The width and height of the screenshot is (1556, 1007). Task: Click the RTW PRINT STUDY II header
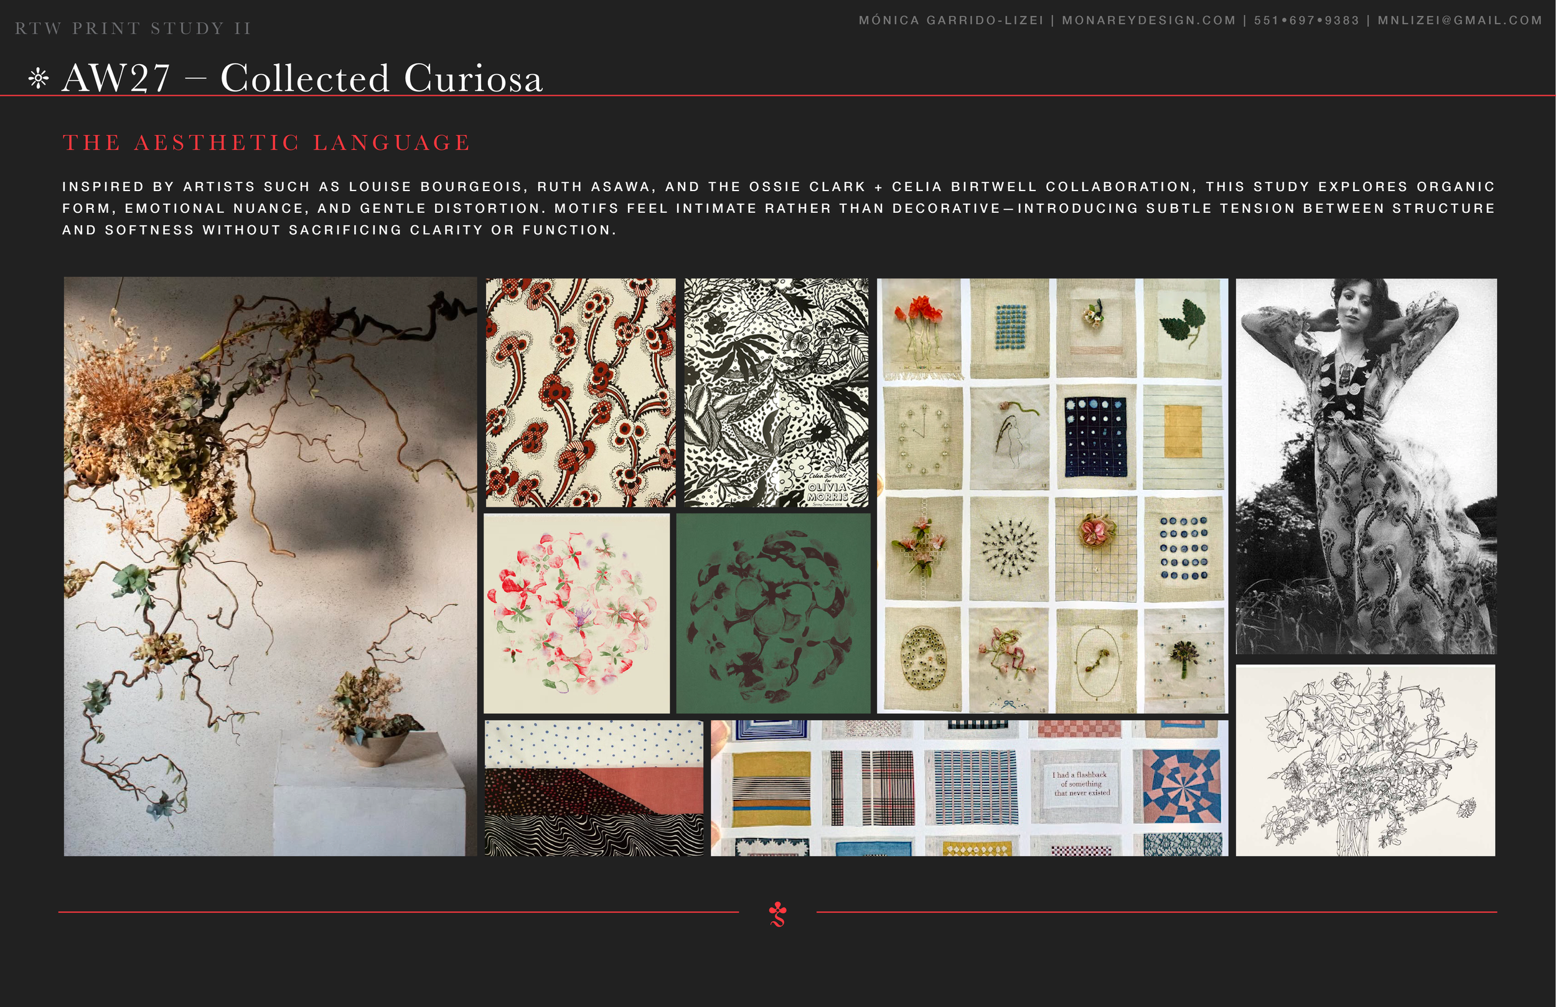click(133, 27)
